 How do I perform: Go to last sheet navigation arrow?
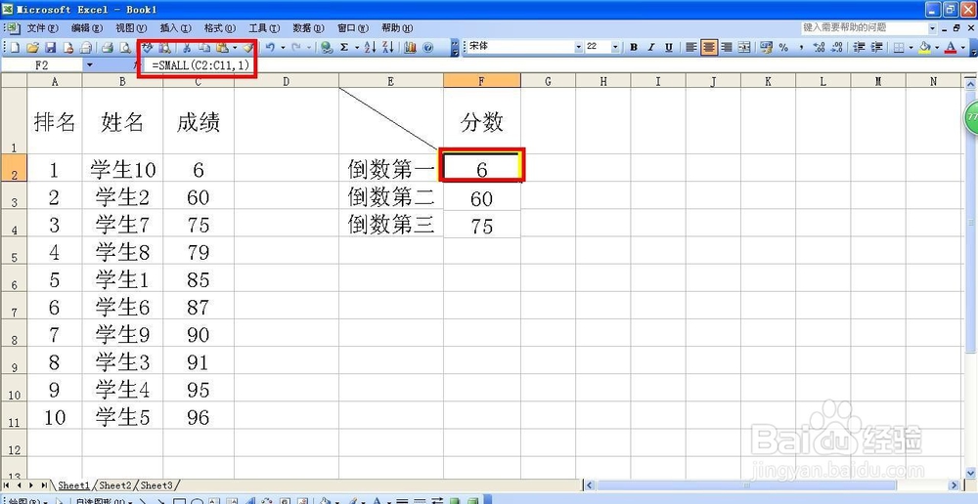tap(43, 485)
